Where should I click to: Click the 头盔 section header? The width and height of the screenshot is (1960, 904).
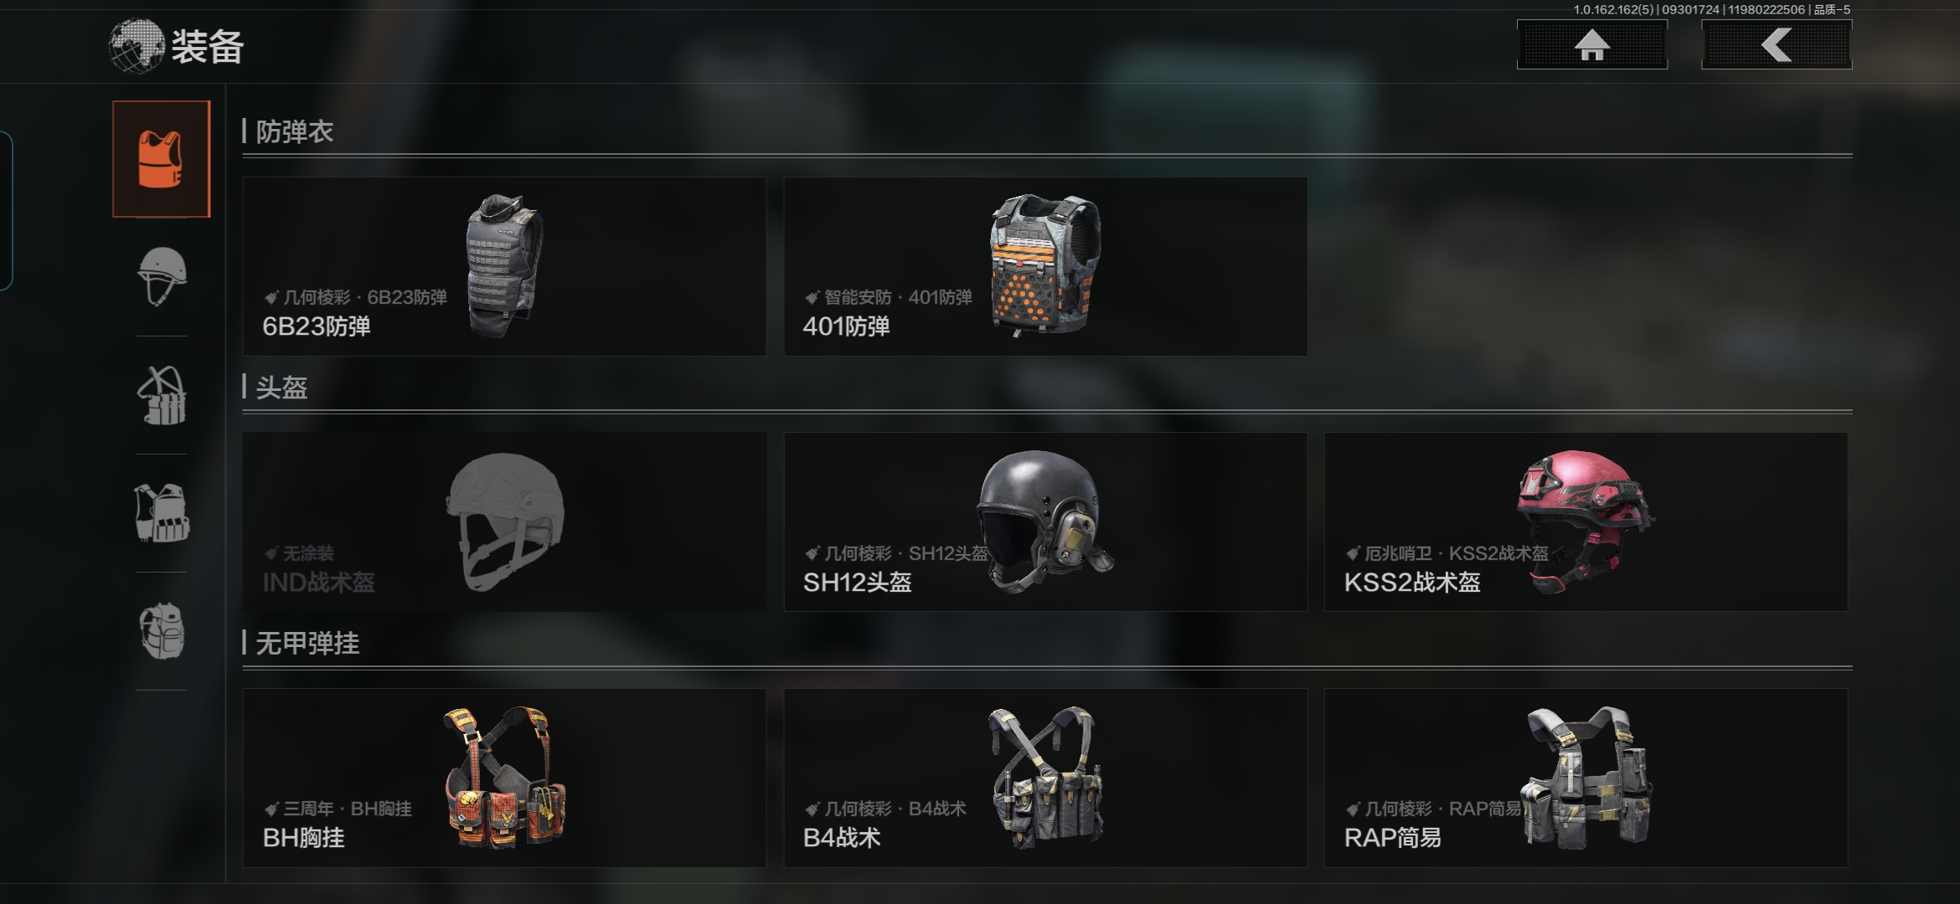(x=281, y=388)
